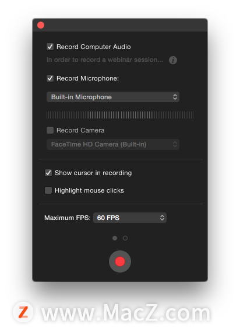Expand the 60 FPS dropdown
The height and width of the screenshot is (328, 240).
point(130,218)
